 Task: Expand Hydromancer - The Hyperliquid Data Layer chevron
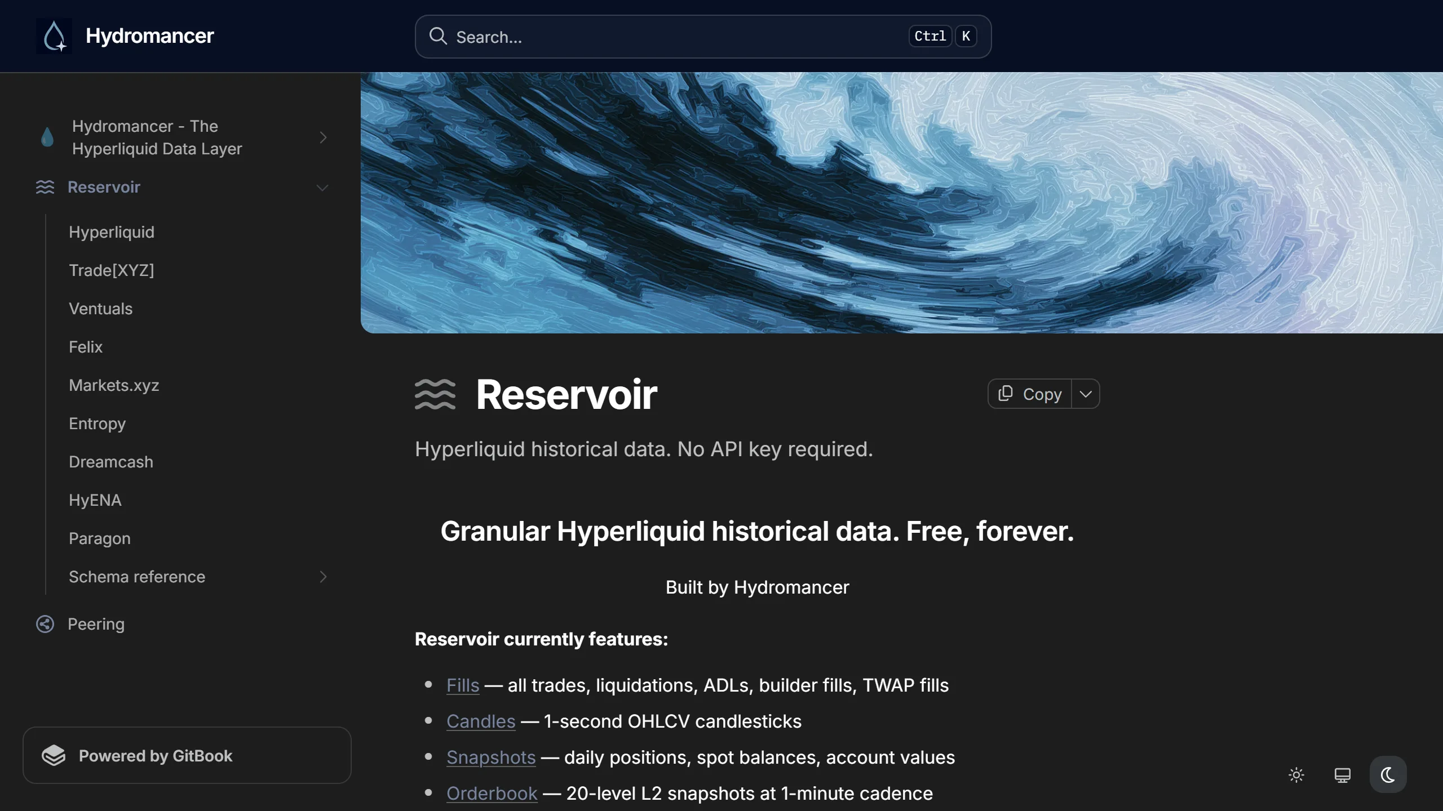click(323, 137)
